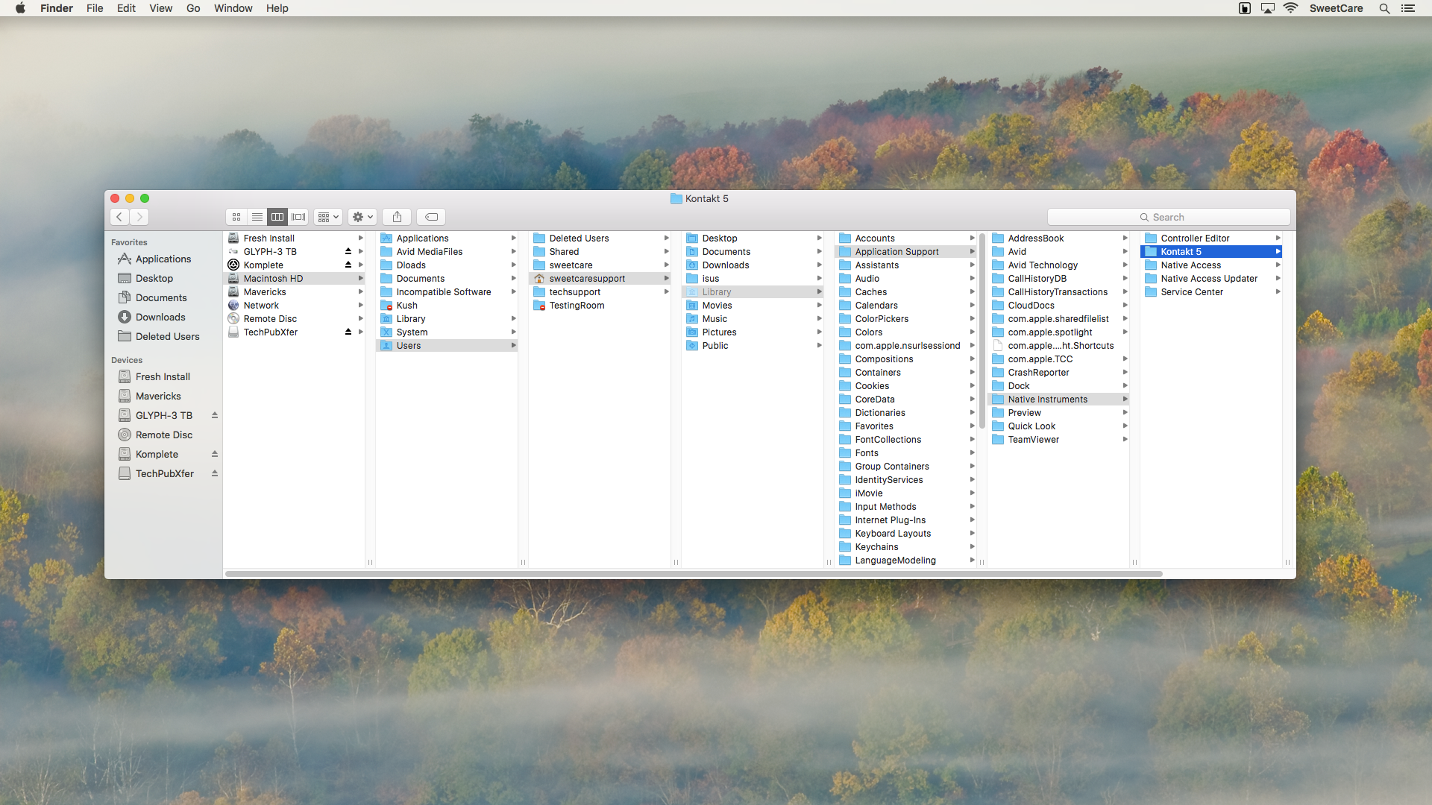Go forward with the toolbar forward arrow
The width and height of the screenshot is (1432, 805).
[139, 217]
